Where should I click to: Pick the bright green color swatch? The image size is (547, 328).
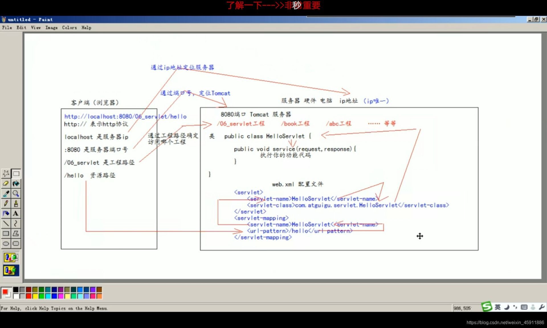pos(42,296)
